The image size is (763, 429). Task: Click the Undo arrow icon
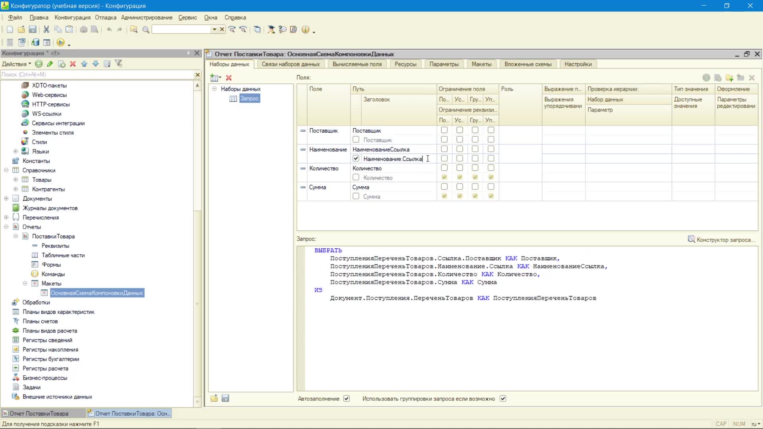(109, 29)
